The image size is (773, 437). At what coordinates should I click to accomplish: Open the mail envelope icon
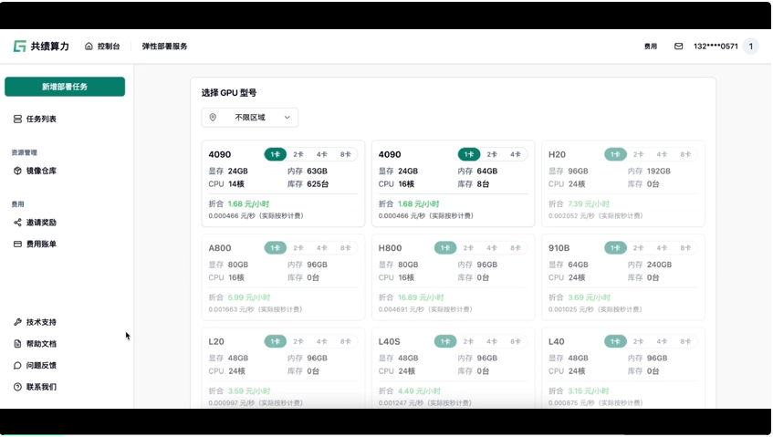point(678,47)
